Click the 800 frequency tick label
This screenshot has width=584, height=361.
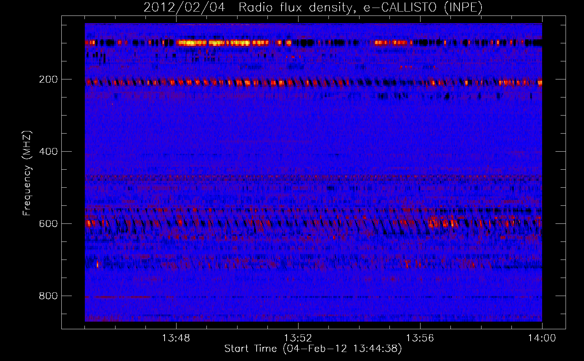point(48,296)
